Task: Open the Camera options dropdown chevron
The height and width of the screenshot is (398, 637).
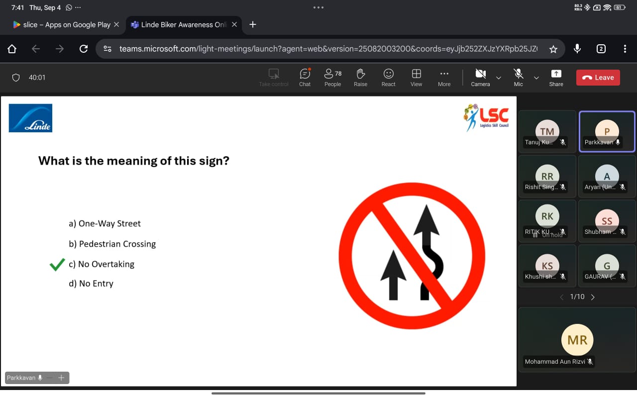Action: tap(499, 77)
